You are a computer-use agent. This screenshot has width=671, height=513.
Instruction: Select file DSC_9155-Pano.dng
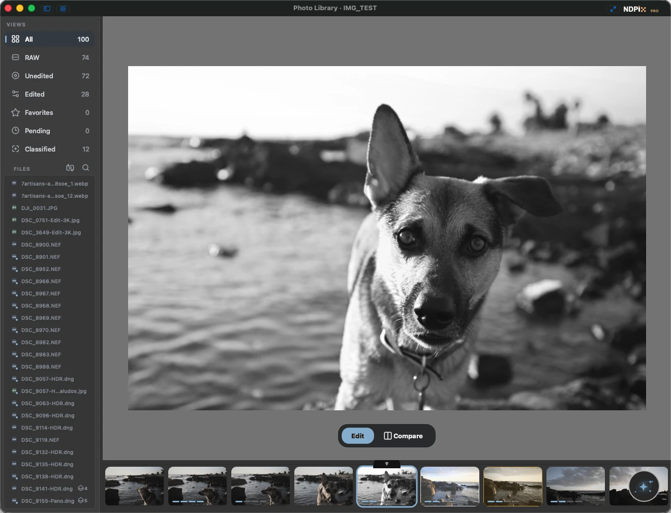49,501
